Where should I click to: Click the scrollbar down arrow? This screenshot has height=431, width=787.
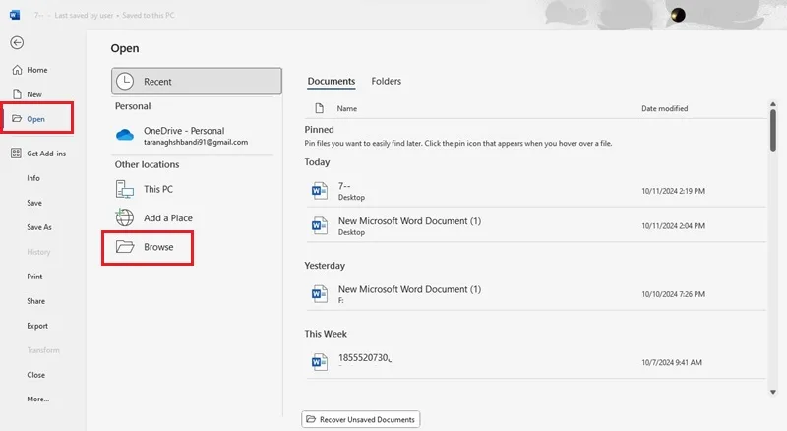point(773,392)
